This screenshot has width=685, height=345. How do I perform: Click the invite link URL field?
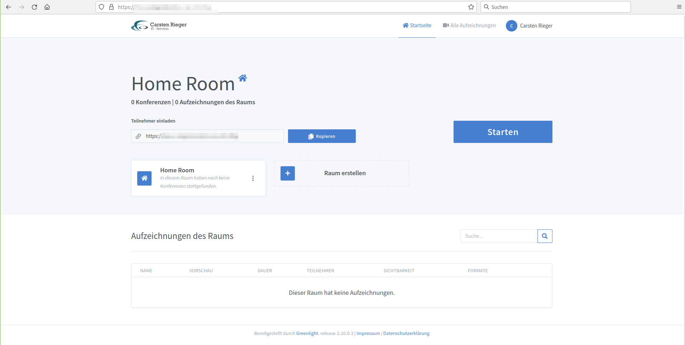[207, 136]
